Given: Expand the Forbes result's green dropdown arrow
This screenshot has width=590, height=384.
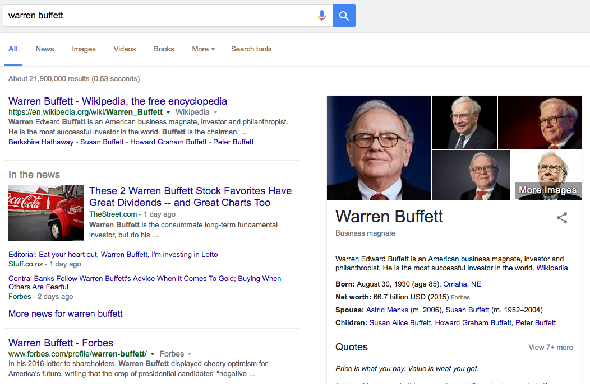Looking at the screenshot, I should point(153,354).
